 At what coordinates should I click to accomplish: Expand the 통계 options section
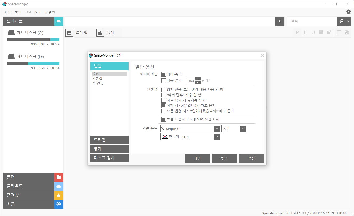point(109,149)
